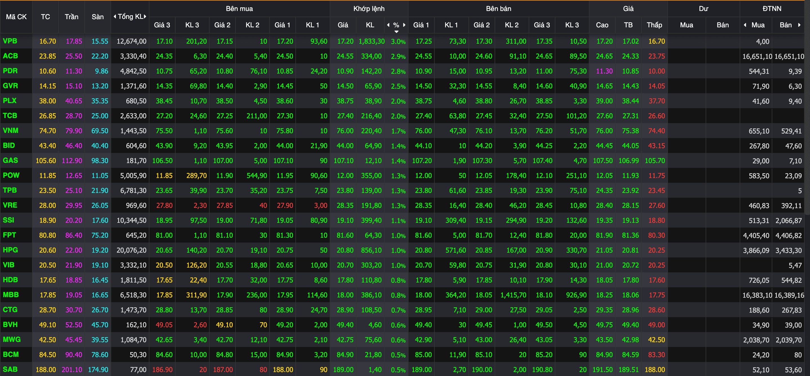Click FPT percent change 1.0%

[398, 235]
